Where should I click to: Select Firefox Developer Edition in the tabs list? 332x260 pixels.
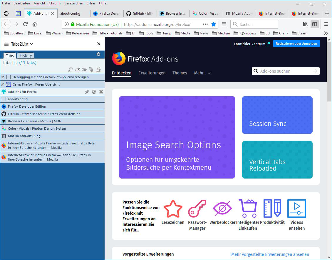coord(53,106)
